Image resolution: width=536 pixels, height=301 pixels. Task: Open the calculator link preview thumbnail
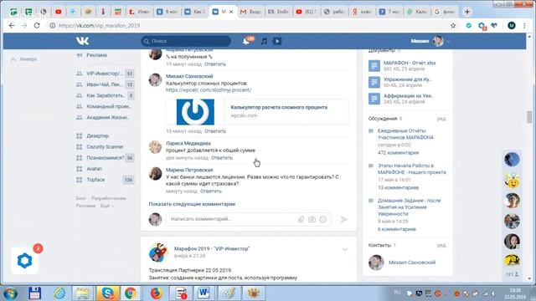tap(195, 112)
